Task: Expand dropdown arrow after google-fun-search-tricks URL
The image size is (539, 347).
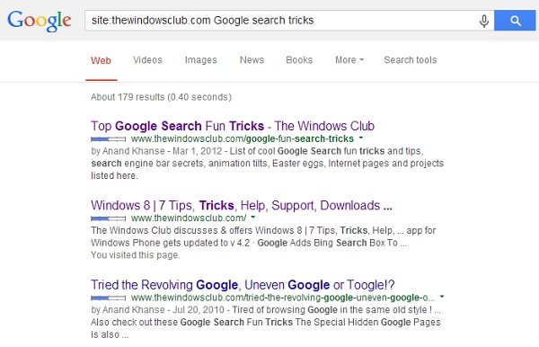Action: click(361, 138)
